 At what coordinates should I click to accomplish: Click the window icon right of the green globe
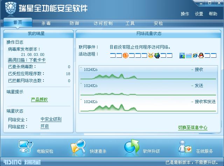163,56
